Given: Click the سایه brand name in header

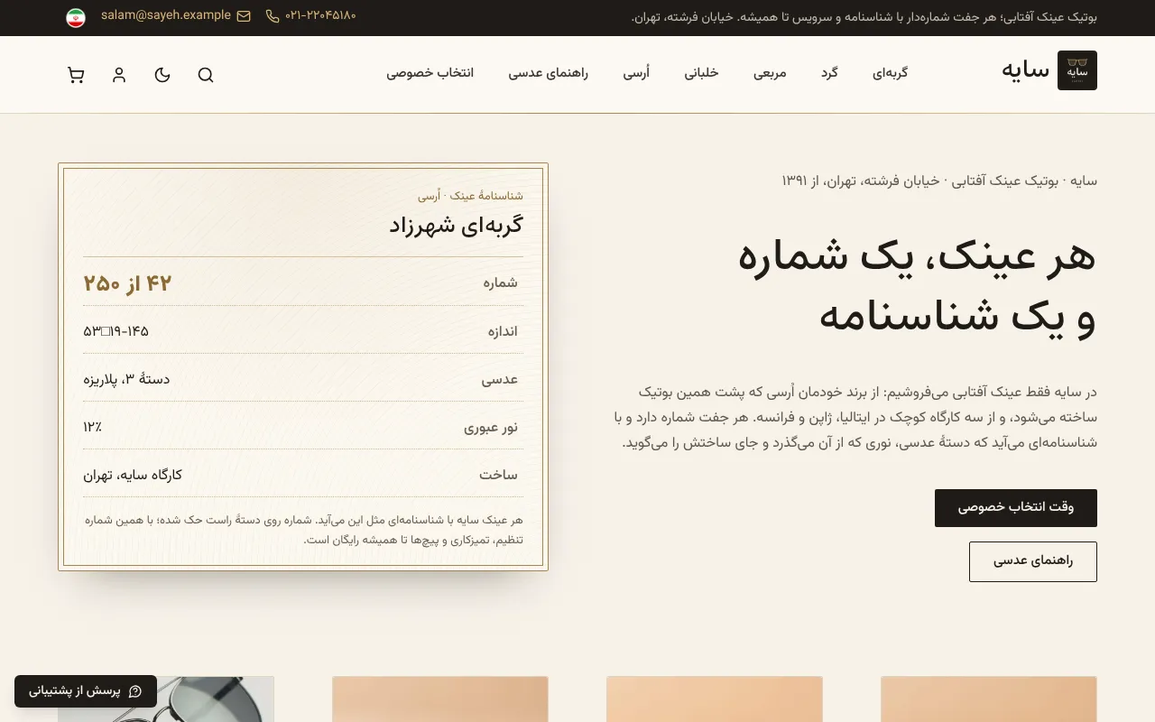Looking at the screenshot, I should pyautogui.click(x=1025, y=69).
